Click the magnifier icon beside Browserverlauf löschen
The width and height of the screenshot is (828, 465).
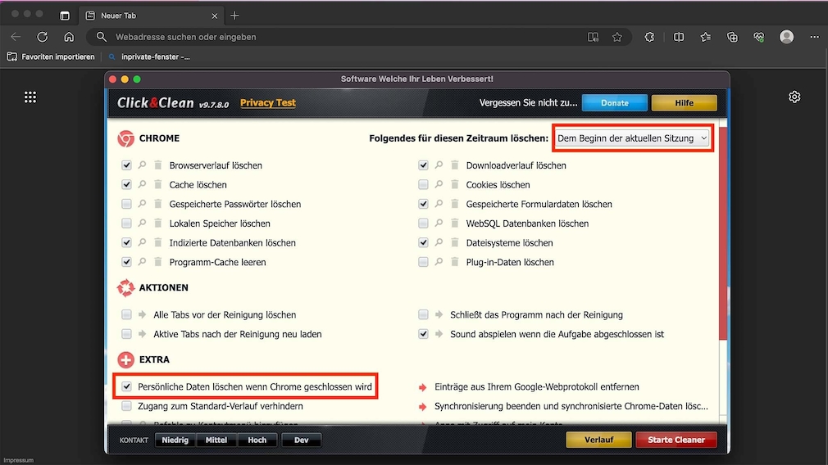[143, 165]
